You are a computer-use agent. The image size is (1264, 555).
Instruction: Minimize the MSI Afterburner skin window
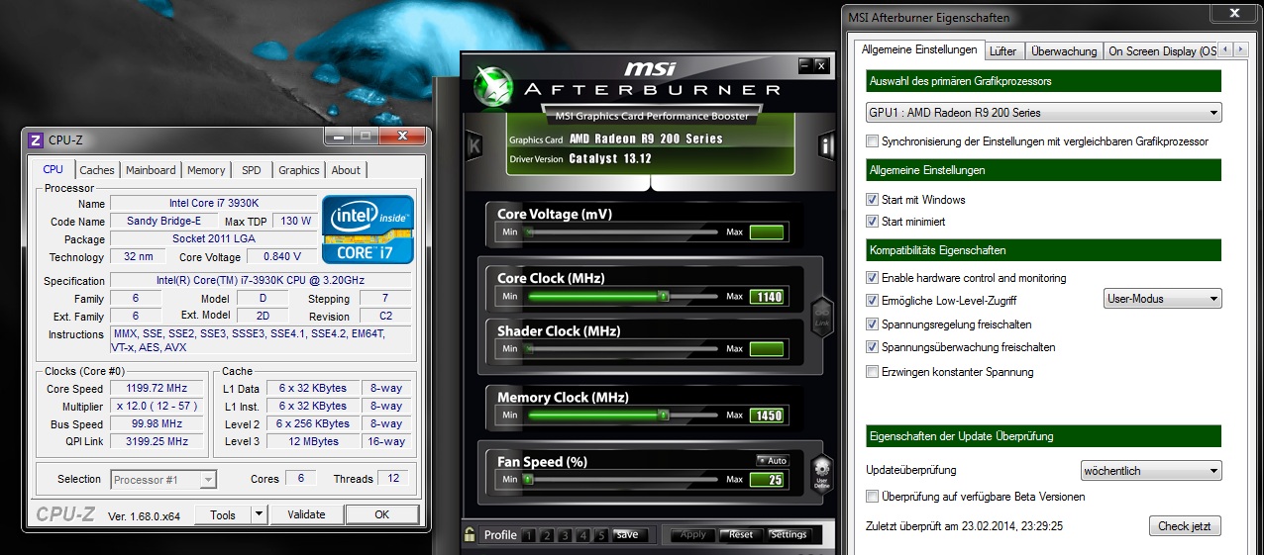click(x=805, y=65)
